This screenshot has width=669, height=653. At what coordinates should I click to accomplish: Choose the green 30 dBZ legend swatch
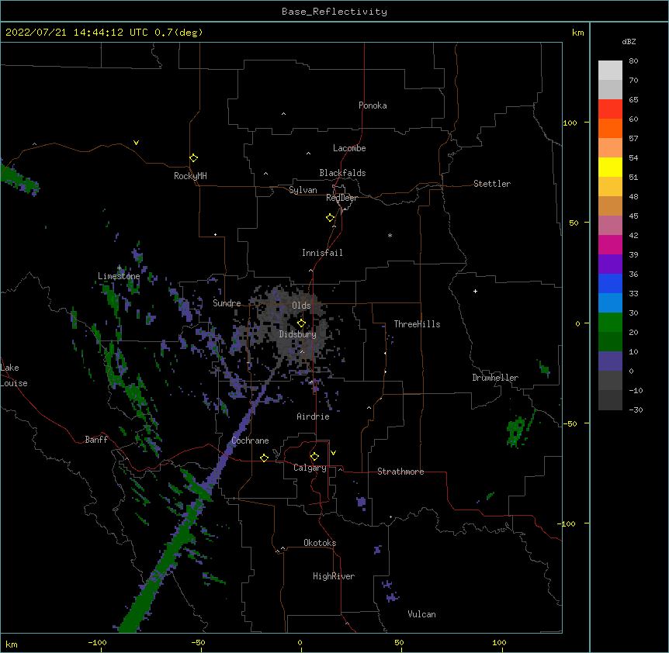[x=610, y=323]
